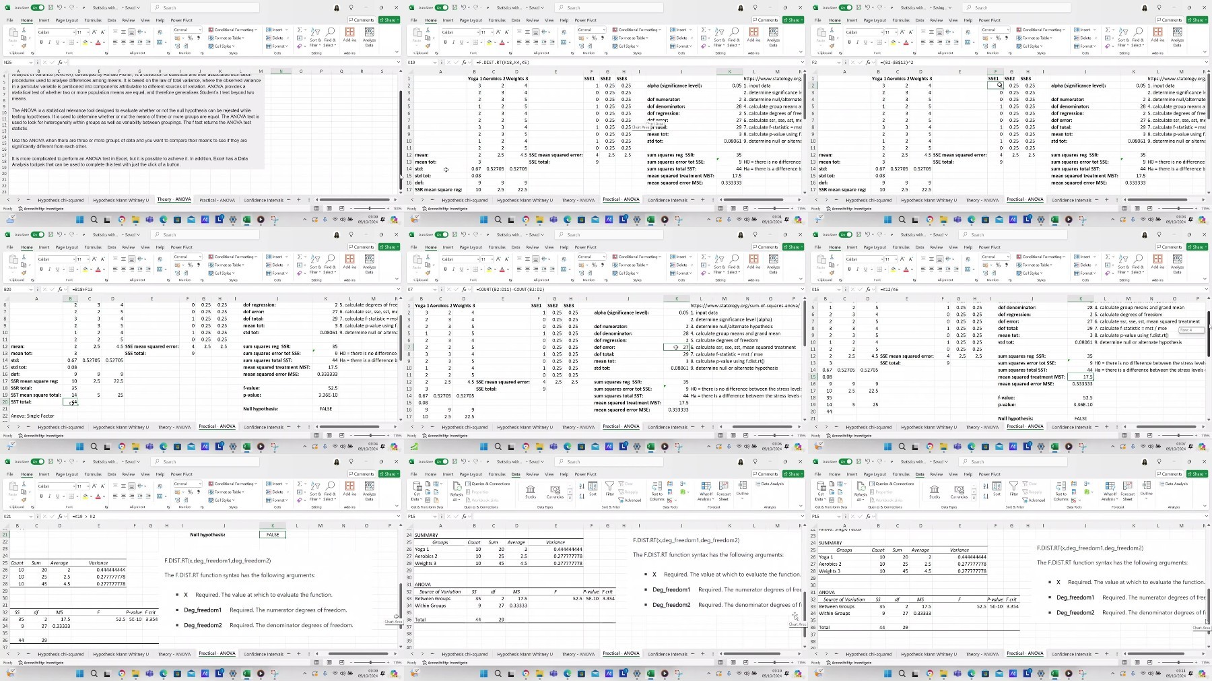Click Page Layout view icon in B20 status bar
The width and height of the screenshot is (1212, 681).
tap(329, 435)
